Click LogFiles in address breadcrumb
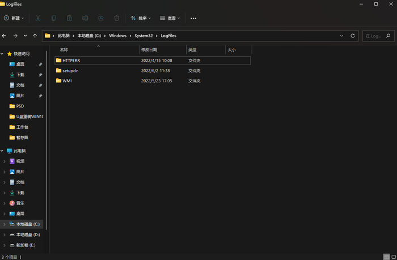The image size is (397, 260). [x=168, y=36]
